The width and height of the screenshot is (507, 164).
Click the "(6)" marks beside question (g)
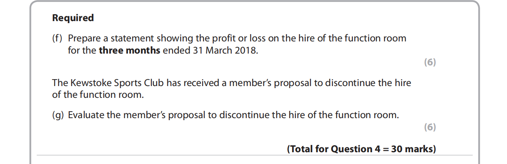(430, 127)
